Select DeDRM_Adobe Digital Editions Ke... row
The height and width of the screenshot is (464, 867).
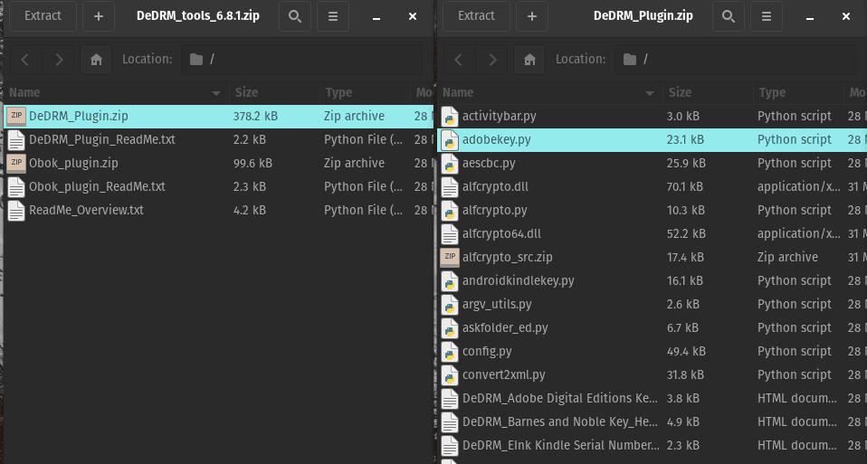tap(653, 398)
